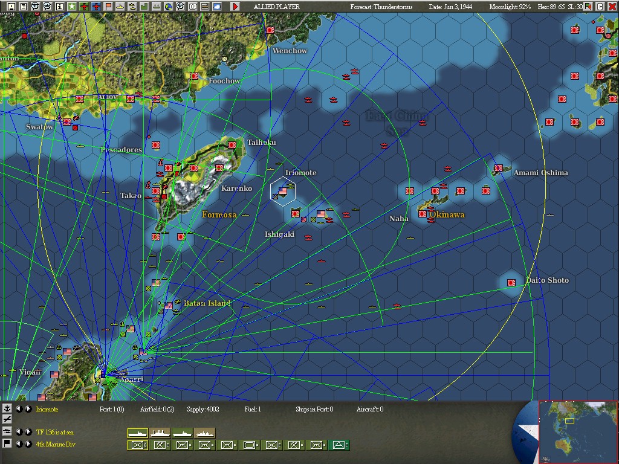Go to next base using Iriomote right arrow
Screen dimensions: 619x464
[x=28, y=409]
